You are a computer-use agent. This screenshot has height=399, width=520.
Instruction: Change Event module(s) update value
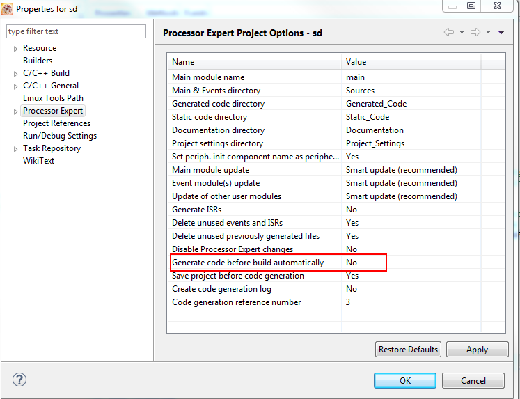[411, 183]
